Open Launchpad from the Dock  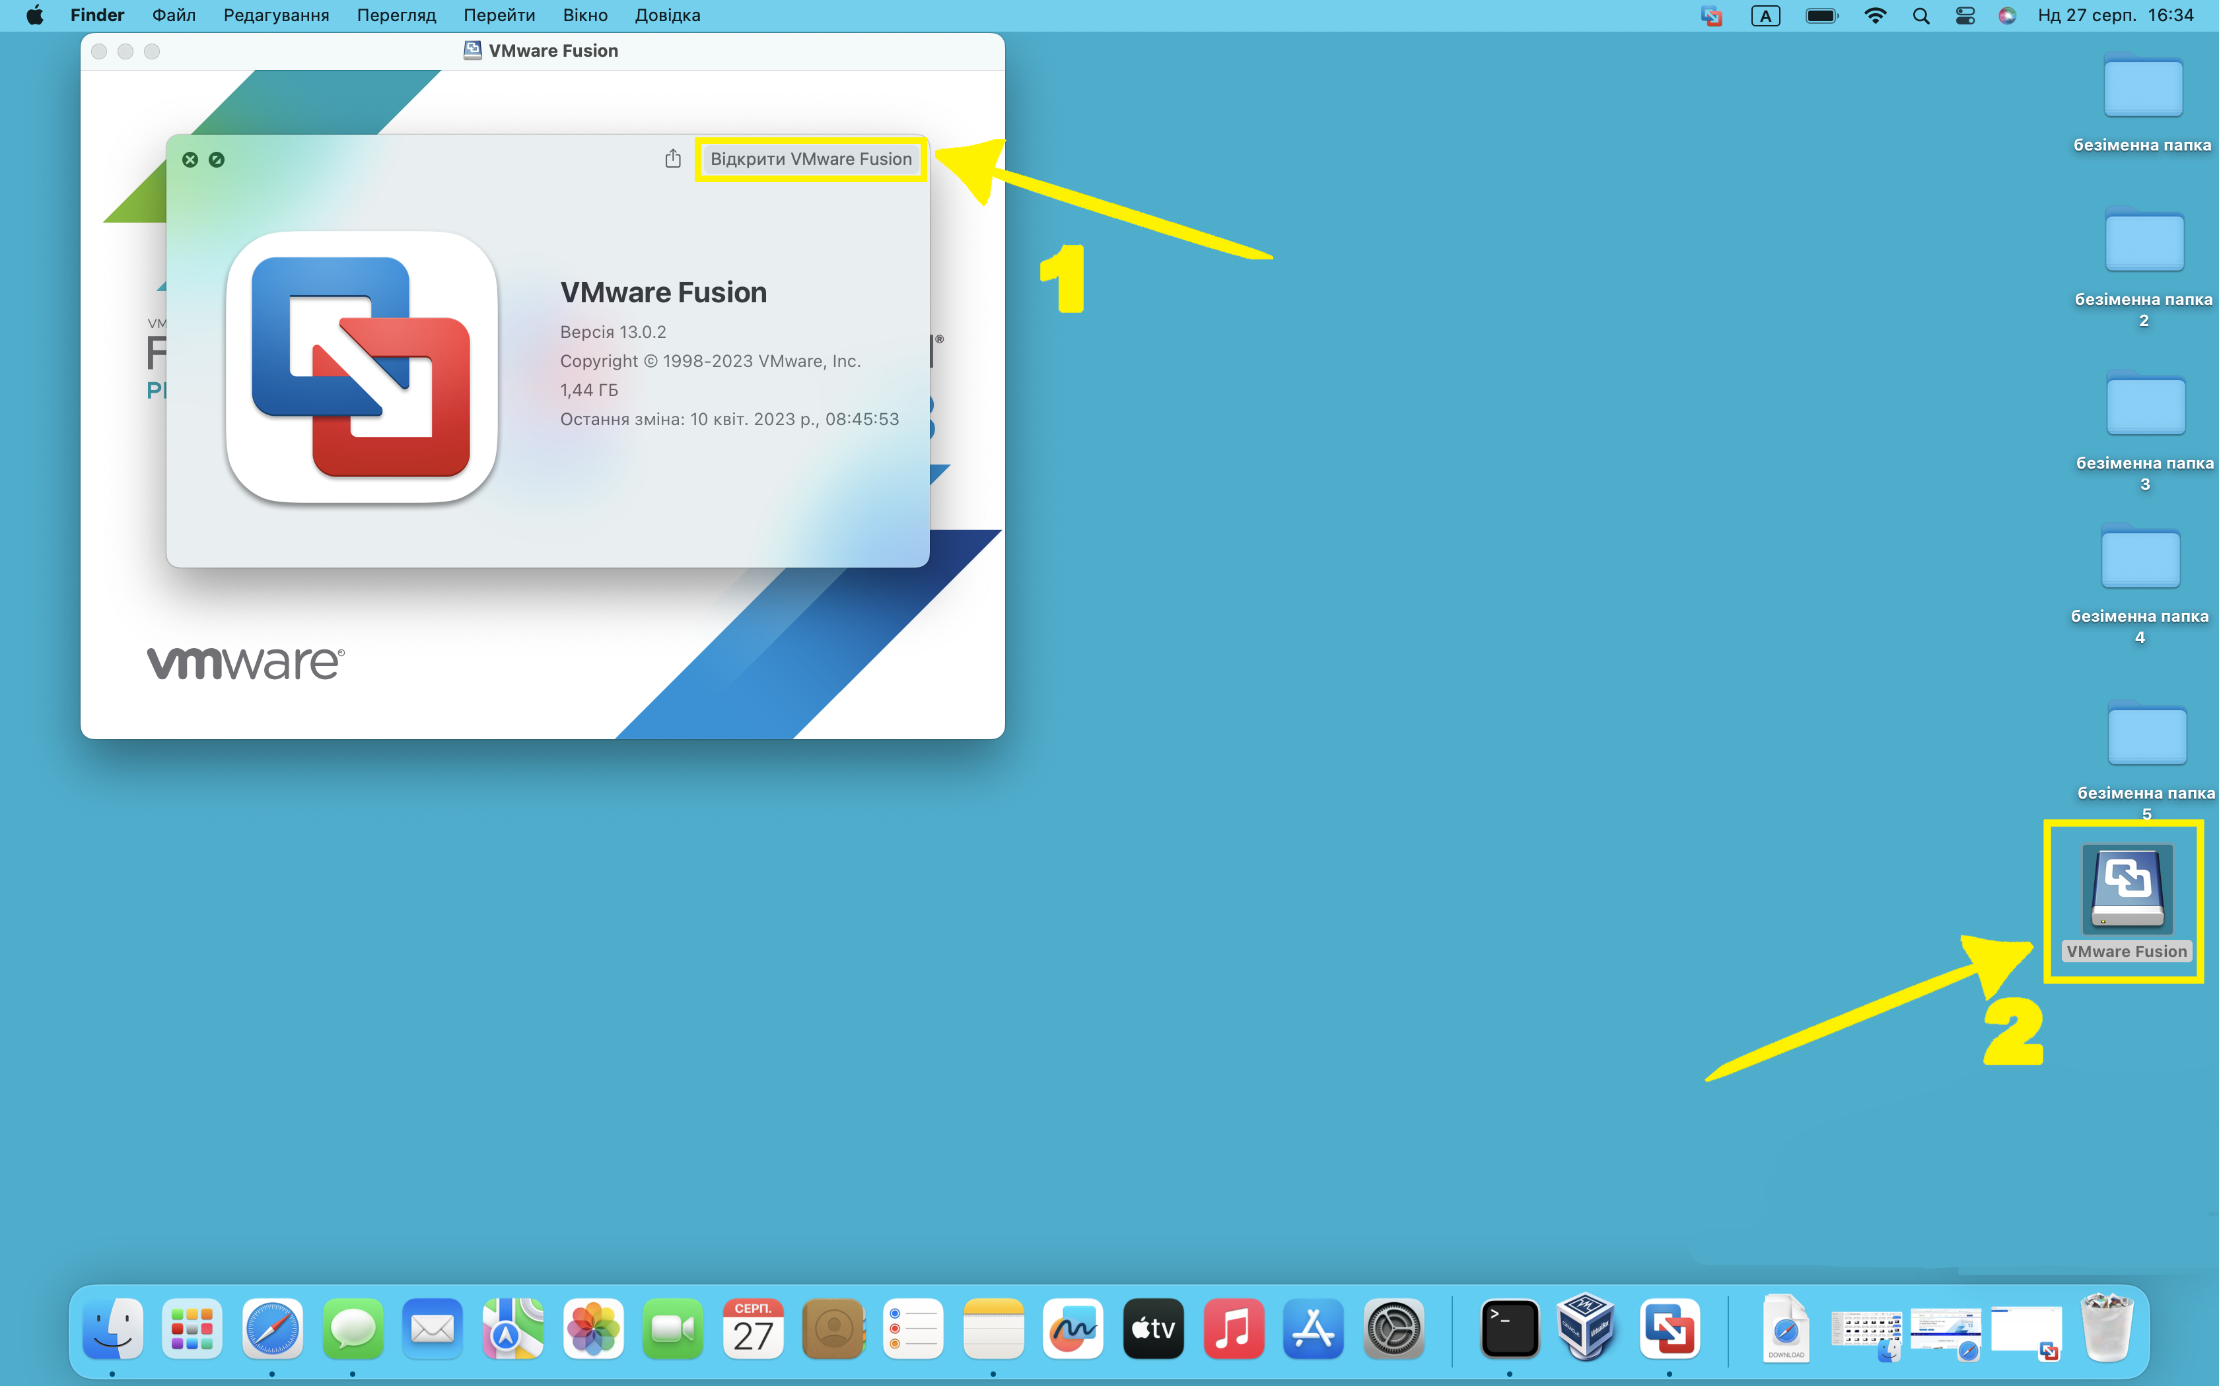[192, 1328]
